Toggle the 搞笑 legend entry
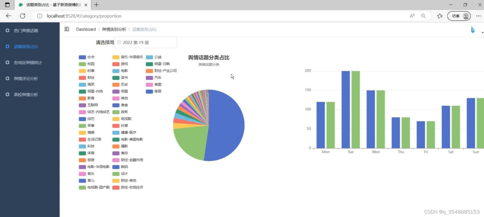The image size is (484, 217). click(87, 85)
